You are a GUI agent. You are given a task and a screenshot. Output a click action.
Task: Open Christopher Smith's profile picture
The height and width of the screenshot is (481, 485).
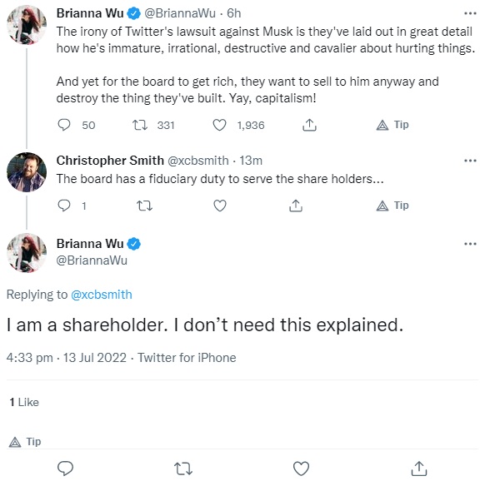click(x=27, y=172)
